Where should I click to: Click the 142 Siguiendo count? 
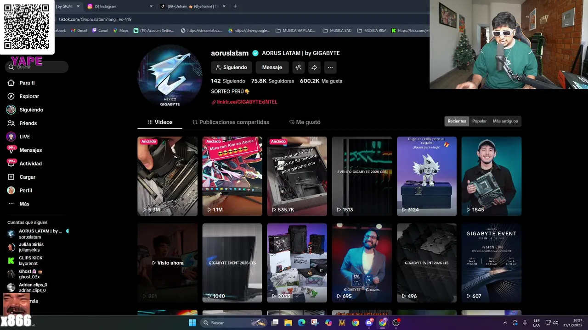tap(228, 81)
